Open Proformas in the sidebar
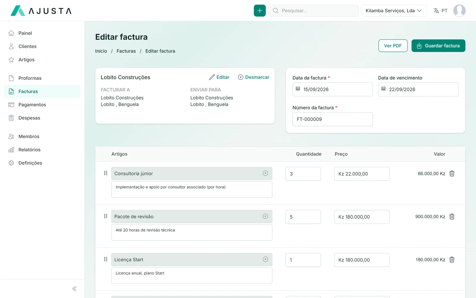 click(42, 78)
